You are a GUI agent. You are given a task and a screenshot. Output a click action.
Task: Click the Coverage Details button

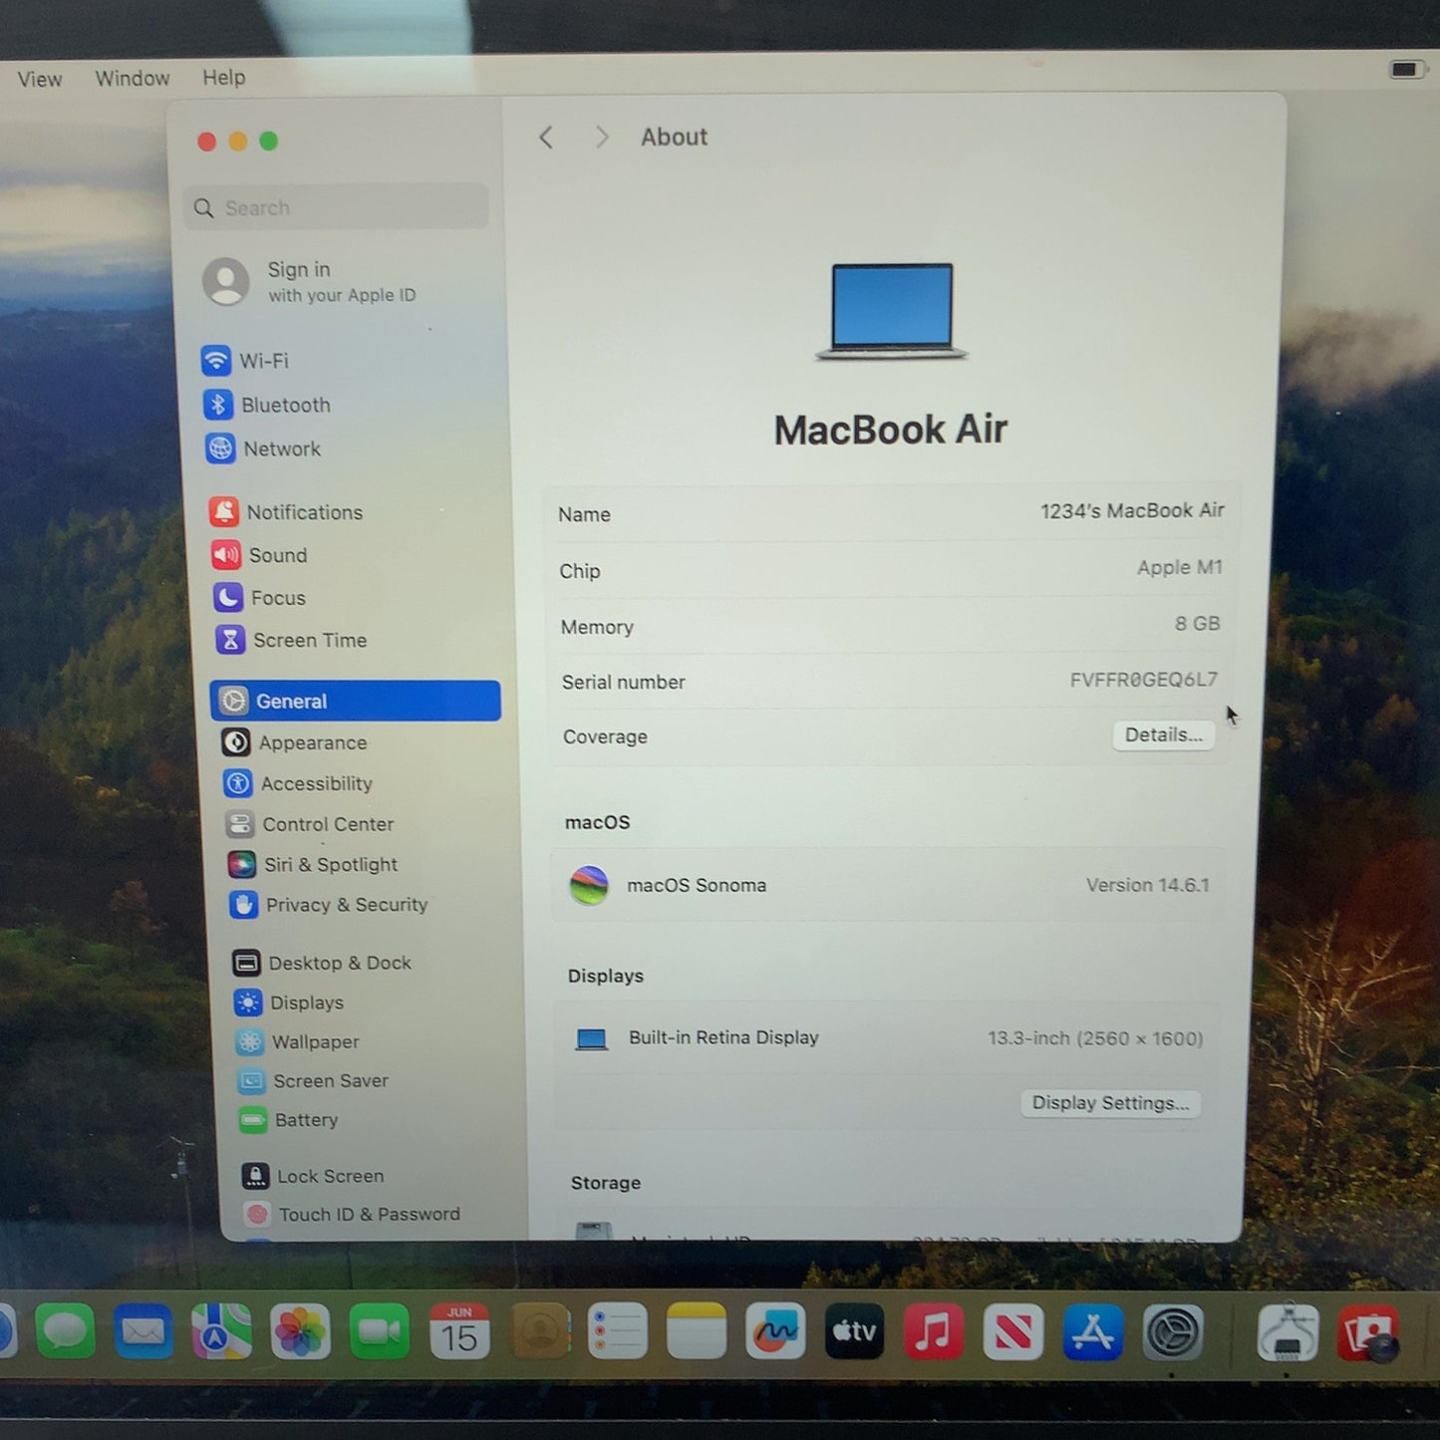(1163, 735)
